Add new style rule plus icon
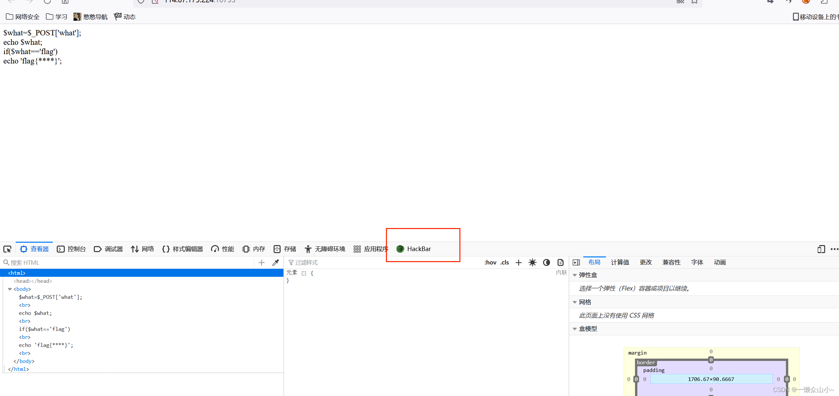The height and width of the screenshot is (396, 839). (x=518, y=263)
